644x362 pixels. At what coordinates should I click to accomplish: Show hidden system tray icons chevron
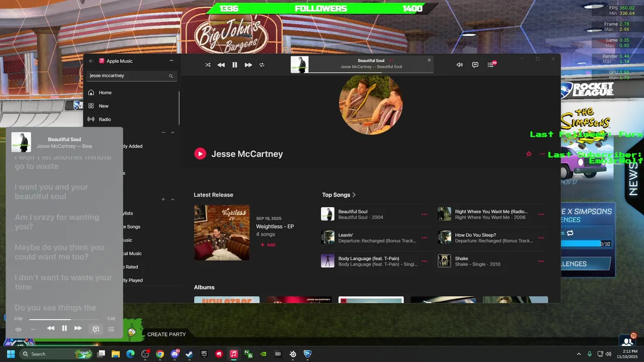579,354
